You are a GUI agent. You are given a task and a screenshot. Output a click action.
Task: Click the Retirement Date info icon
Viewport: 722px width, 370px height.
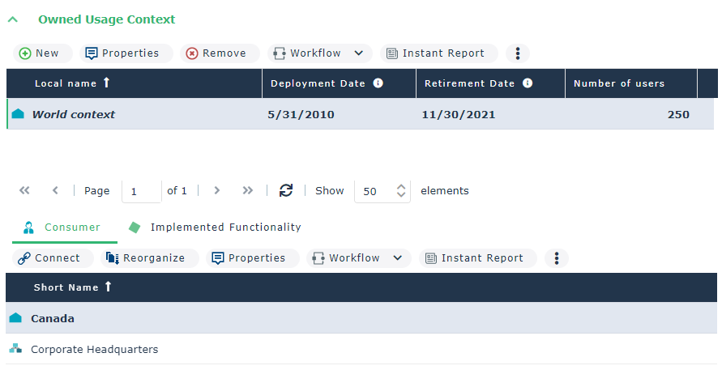point(528,83)
